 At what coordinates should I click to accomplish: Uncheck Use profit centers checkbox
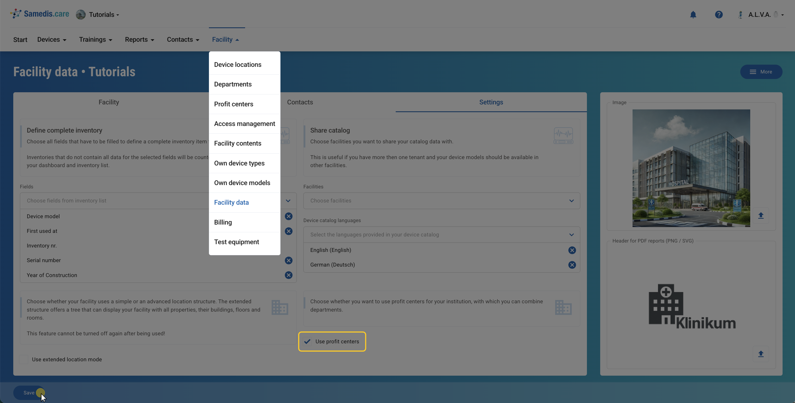pyautogui.click(x=307, y=341)
